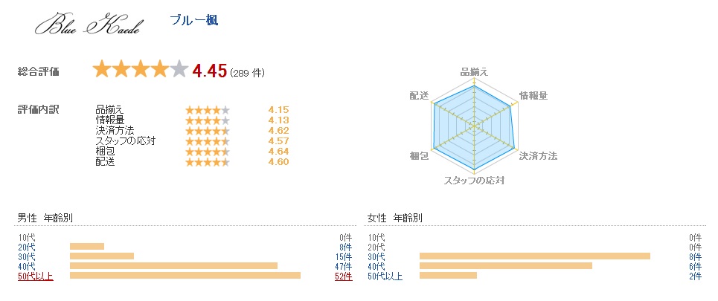
Task: Click the male 47件 review count
Action: click(x=343, y=266)
